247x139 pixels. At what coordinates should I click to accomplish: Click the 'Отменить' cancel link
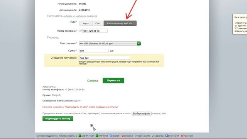[93, 81]
